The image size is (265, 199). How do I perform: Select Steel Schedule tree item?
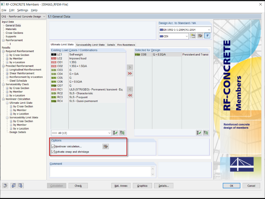[x=18, y=81]
